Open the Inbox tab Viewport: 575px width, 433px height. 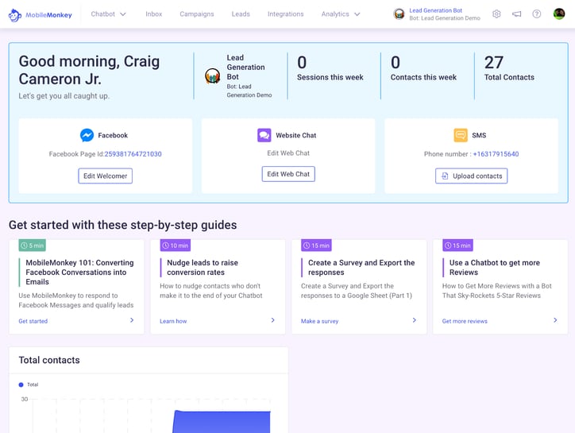pos(153,14)
